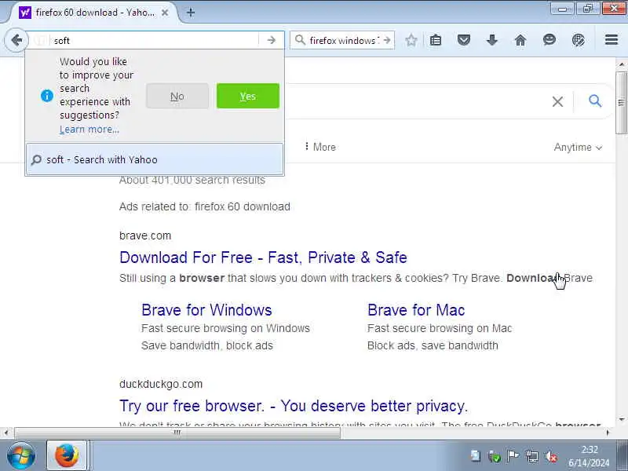Go to Firefox Home page icon
Viewport: 628px width, 471px height.
(x=520, y=40)
